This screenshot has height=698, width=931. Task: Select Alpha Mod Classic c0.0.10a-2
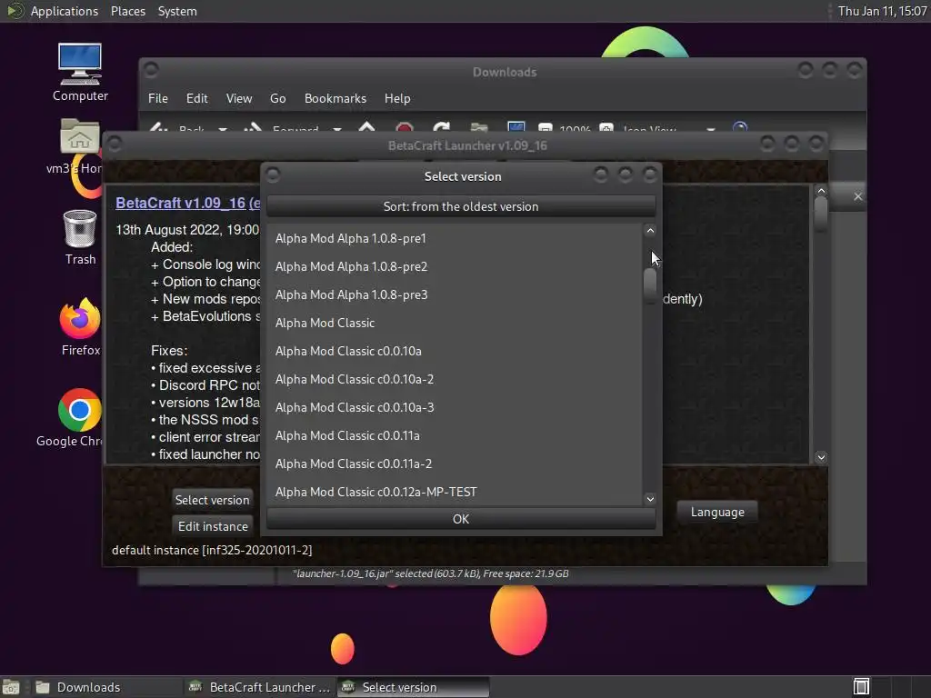[455, 379]
